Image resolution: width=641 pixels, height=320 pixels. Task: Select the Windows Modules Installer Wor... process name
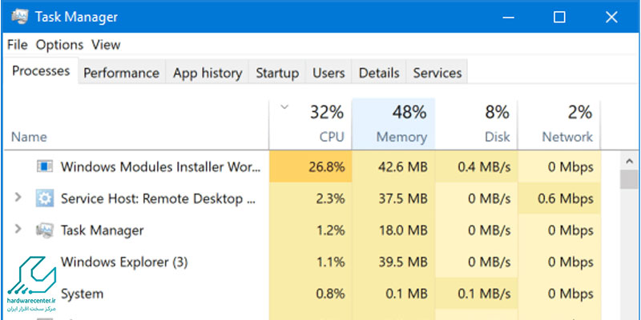(160, 166)
